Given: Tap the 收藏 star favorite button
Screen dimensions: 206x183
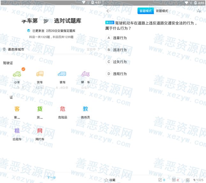Looking at the screenshot, I should 110,180.
